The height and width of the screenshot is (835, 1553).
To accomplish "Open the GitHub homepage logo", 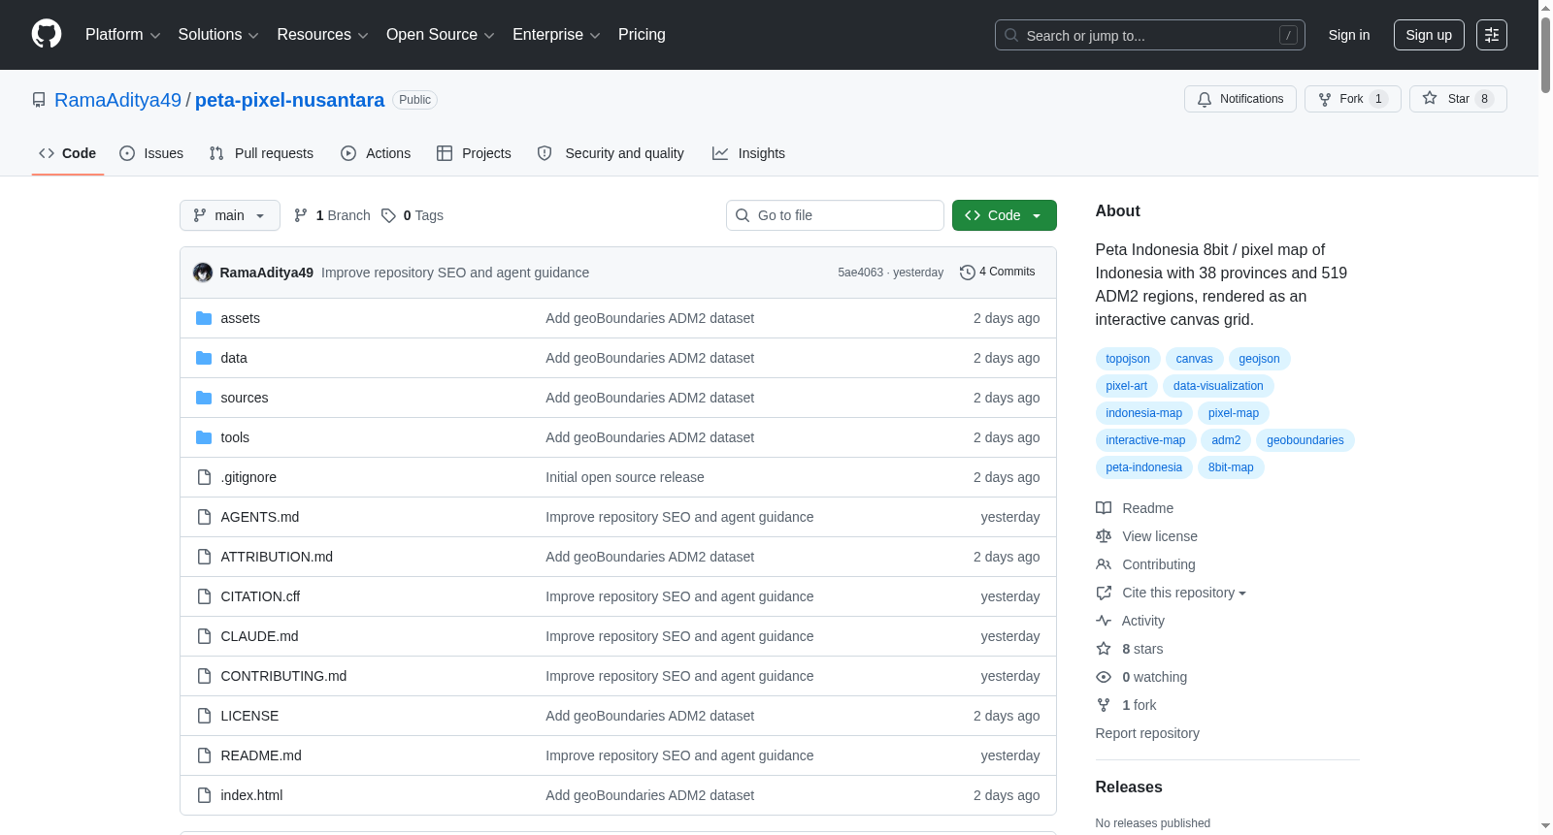I will [x=47, y=35].
